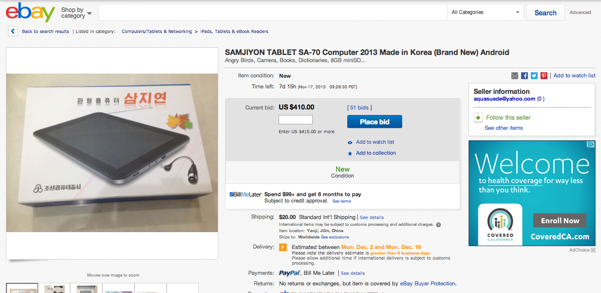The image size is (601, 293).
Task: Click the blue Search button
Action: click(x=545, y=13)
